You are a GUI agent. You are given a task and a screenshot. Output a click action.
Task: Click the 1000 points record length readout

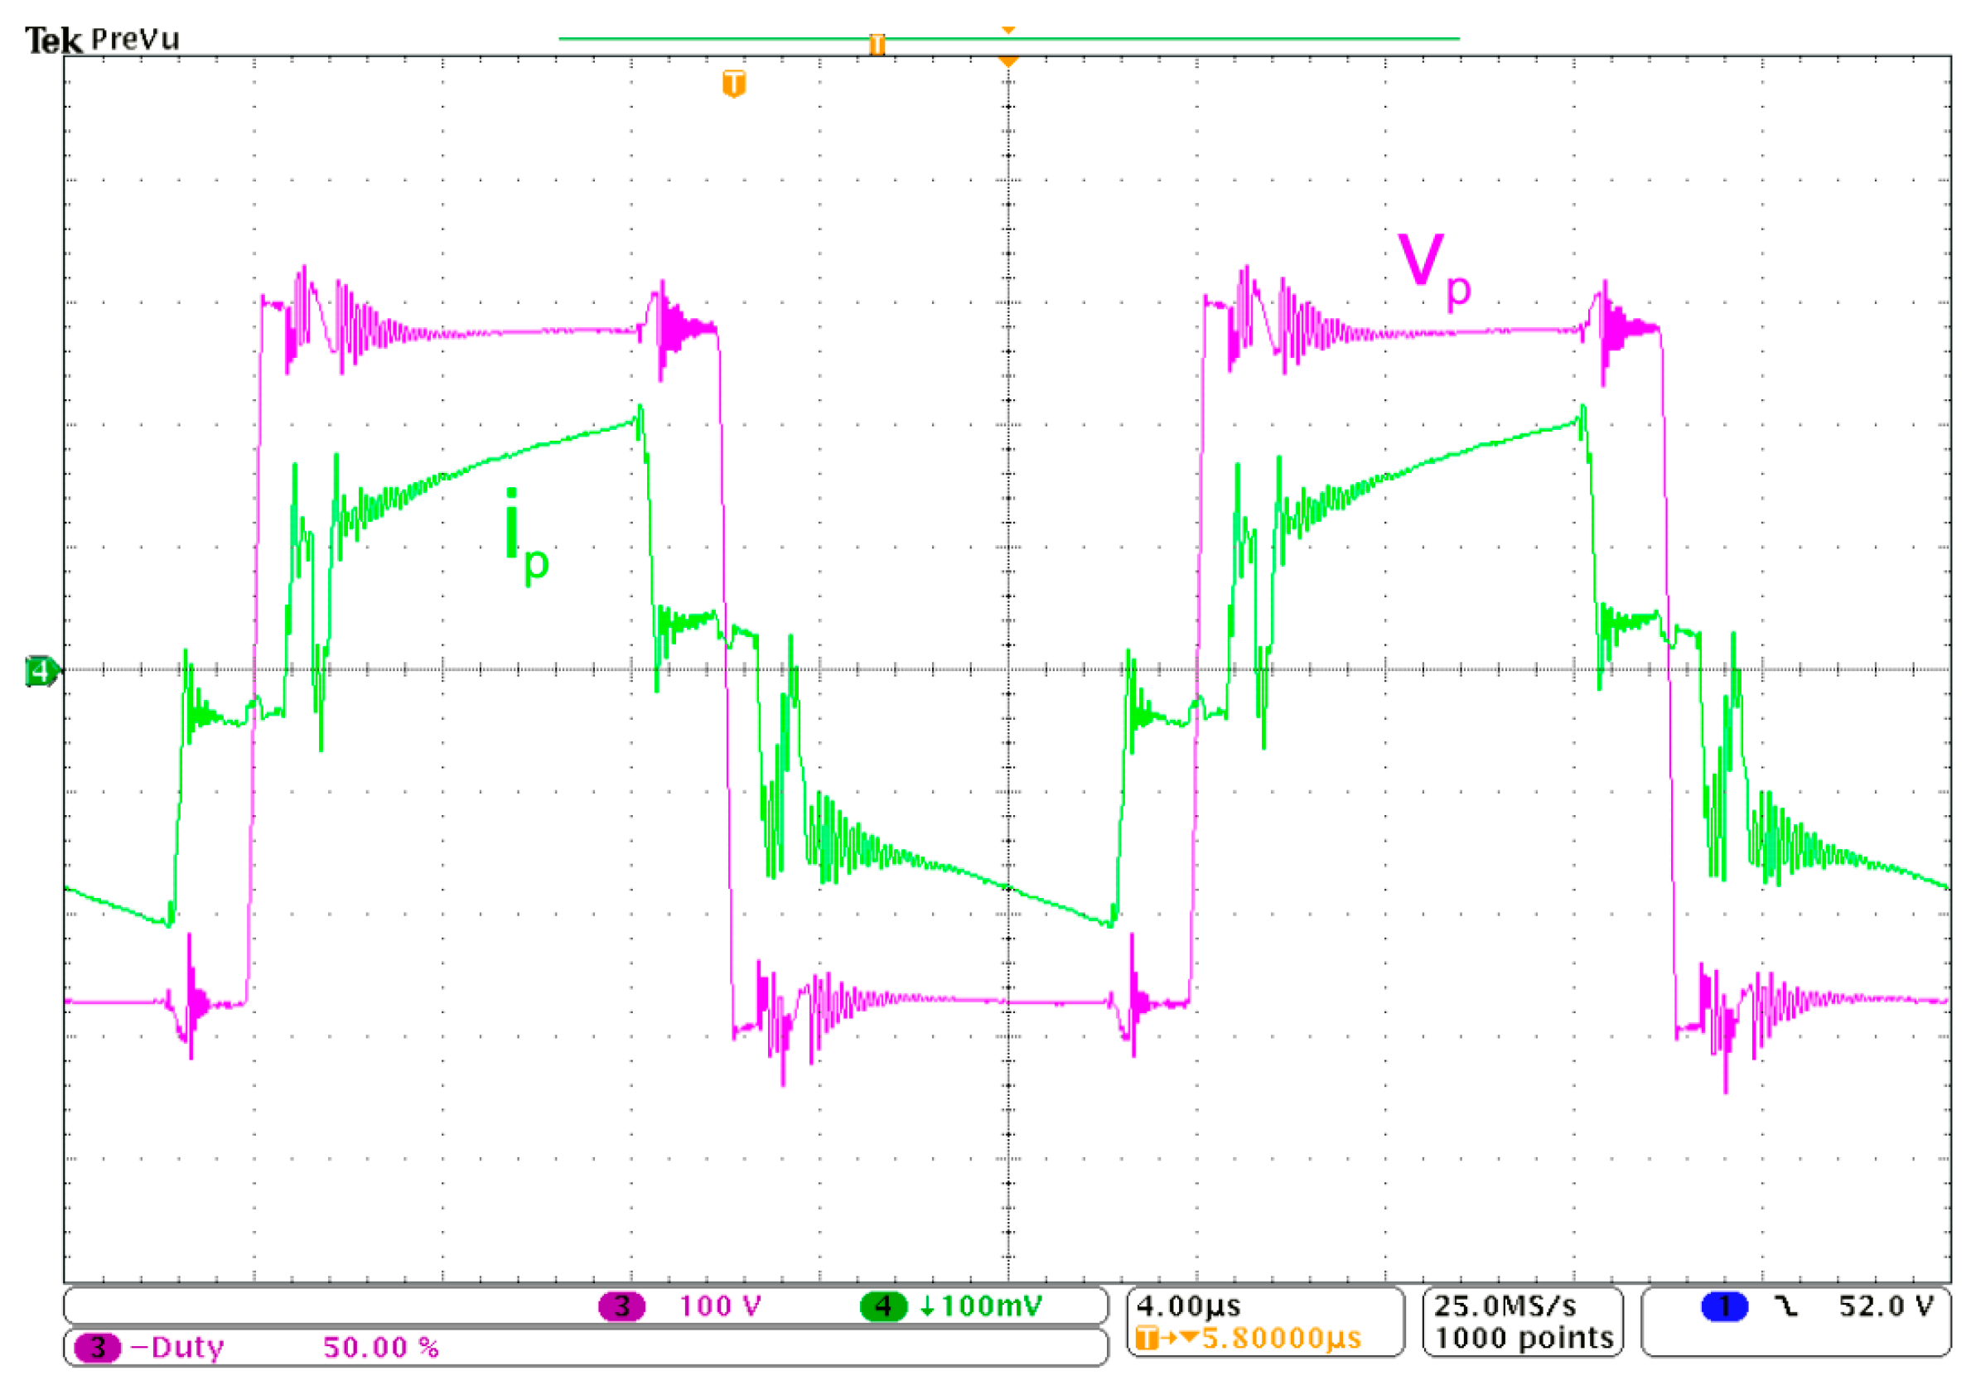(x=1524, y=1339)
